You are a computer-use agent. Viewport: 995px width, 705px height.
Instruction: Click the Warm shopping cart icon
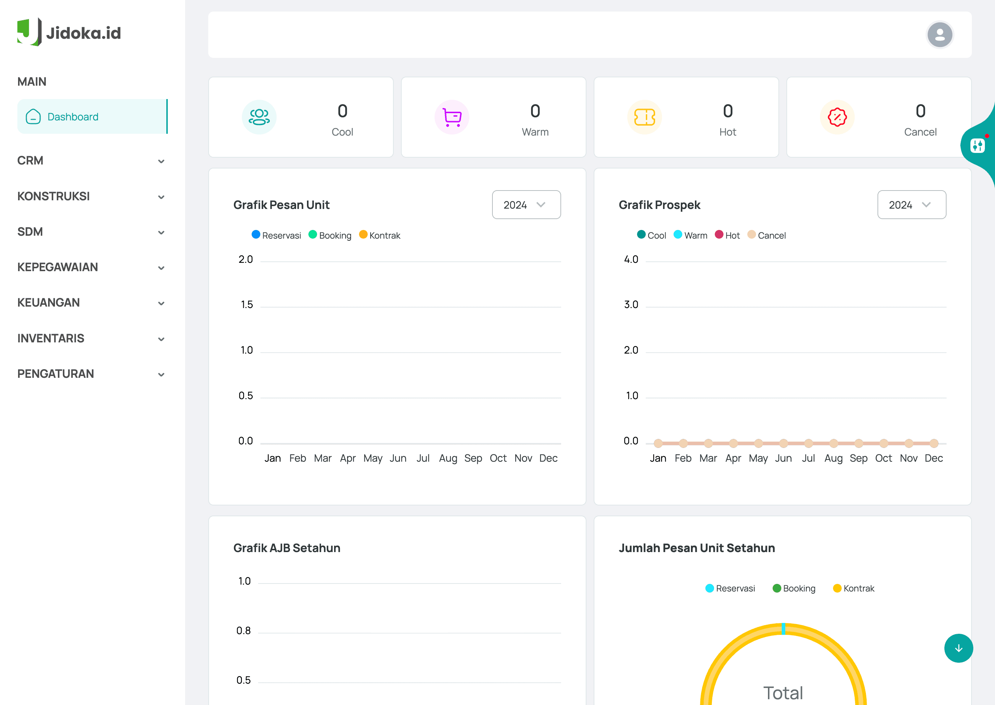pyautogui.click(x=452, y=117)
